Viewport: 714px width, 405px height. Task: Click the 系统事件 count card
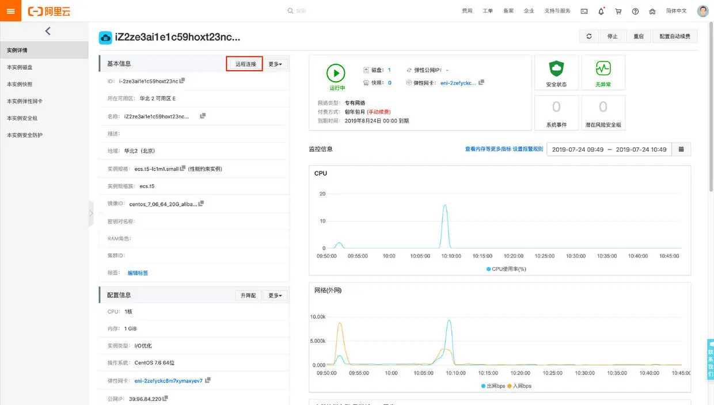pyautogui.click(x=556, y=113)
